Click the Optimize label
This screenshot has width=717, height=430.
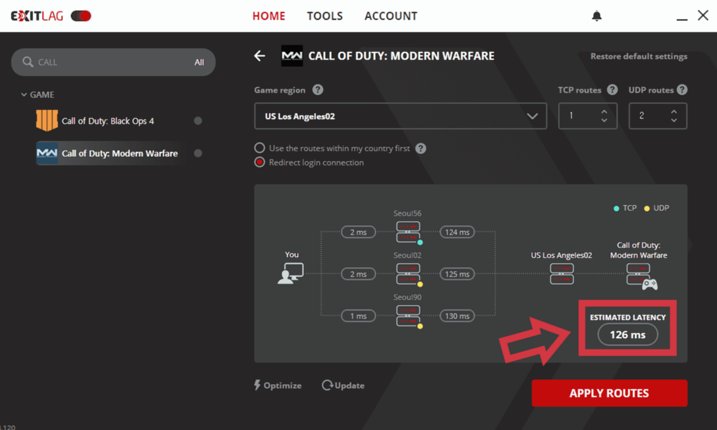click(282, 385)
